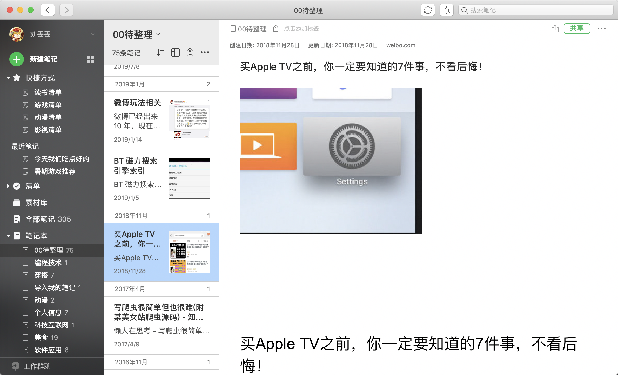Click 点击添加标签 to add a tag

[301, 29]
